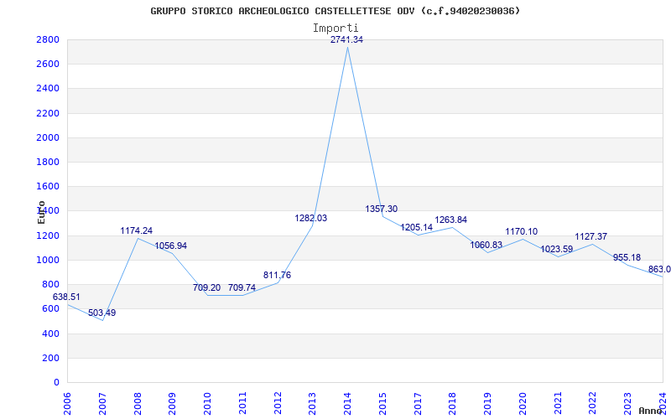This screenshot has height=419, width=671.
Task: Click the data label 638.51
Action: coord(66,297)
